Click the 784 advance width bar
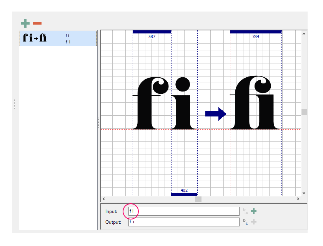 coord(256,32)
